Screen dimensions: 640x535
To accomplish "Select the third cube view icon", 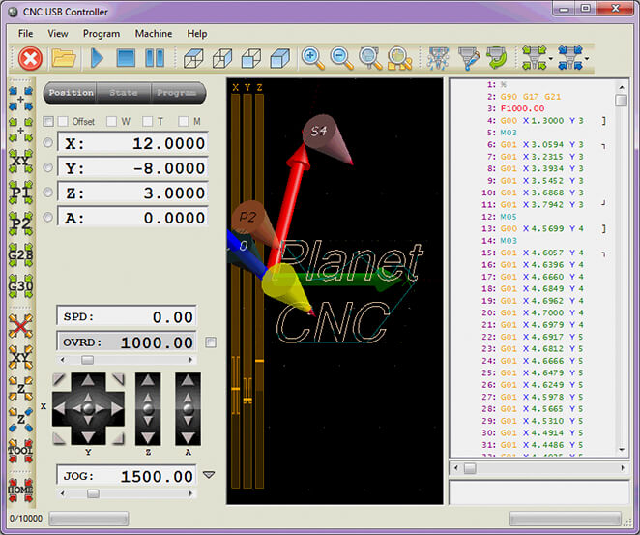I will coord(251,58).
